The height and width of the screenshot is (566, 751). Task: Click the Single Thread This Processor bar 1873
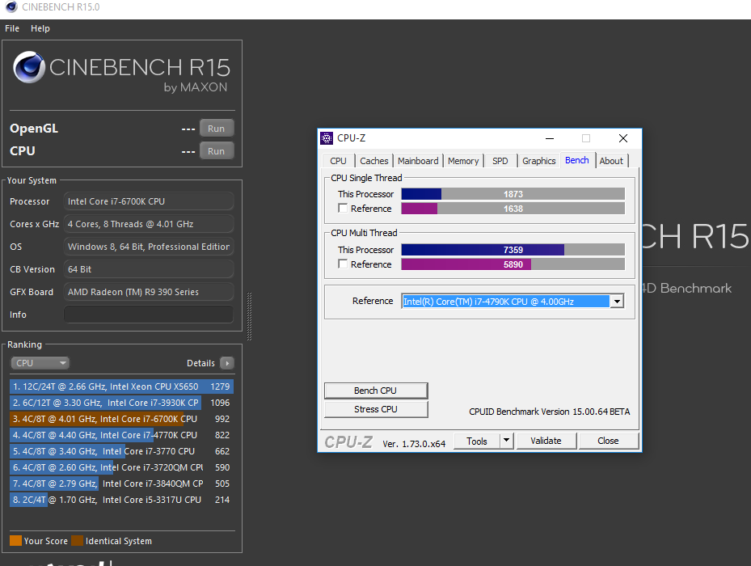point(513,194)
